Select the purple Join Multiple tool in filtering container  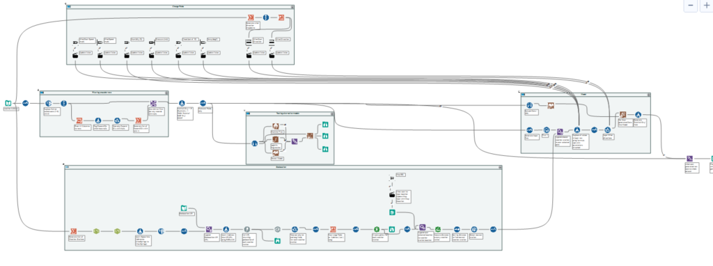pyautogui.click(x=153, y=103)
